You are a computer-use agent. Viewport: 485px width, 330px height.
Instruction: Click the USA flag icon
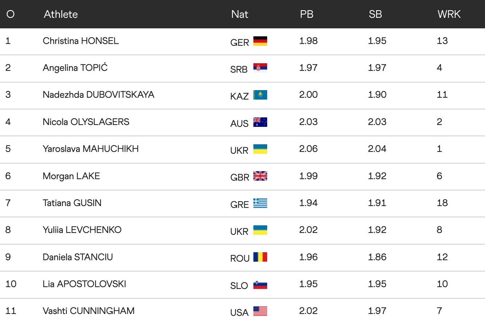tap(260, 311)
